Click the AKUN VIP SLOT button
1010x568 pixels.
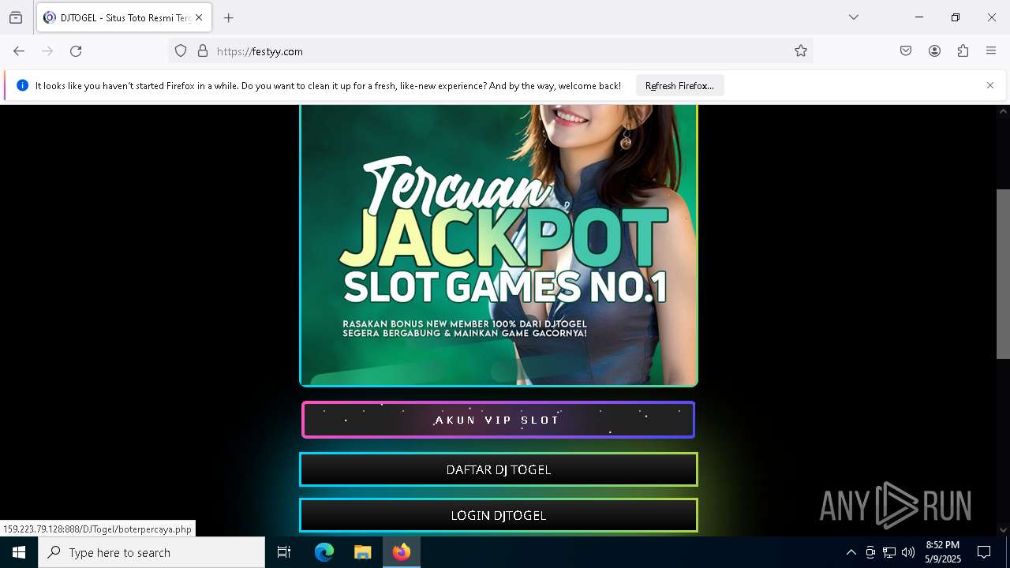pos(499,420)
